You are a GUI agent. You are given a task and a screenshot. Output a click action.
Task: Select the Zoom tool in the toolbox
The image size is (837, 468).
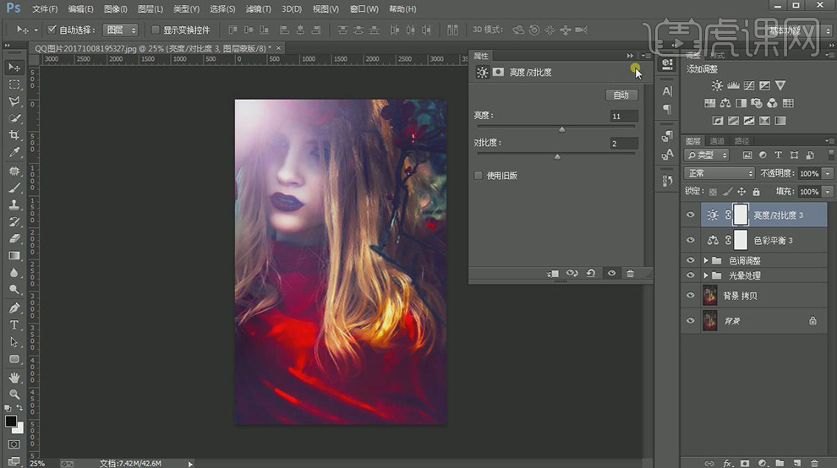[x=14, y=394]
